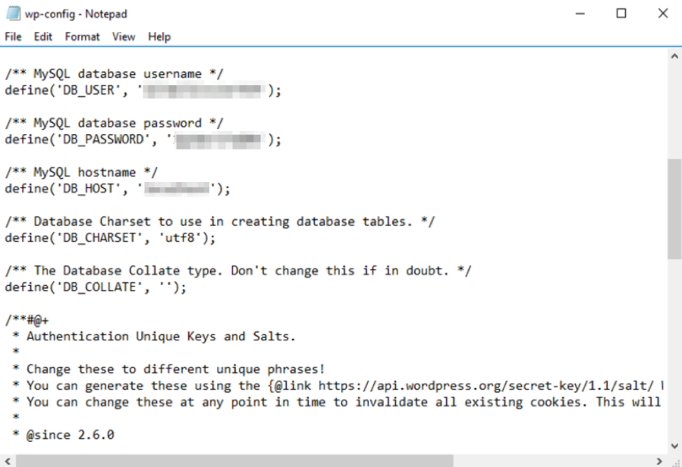This screenshot has width=682, height=467.
Task: Click the horizontal scrollbar left arrow
Action: pos(8,461)
